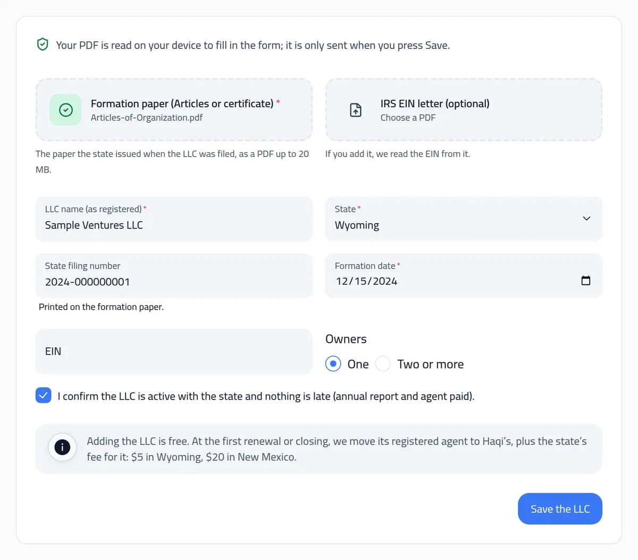Click the Owners heading
The image size is (638, 560).
tap(346, 339)
